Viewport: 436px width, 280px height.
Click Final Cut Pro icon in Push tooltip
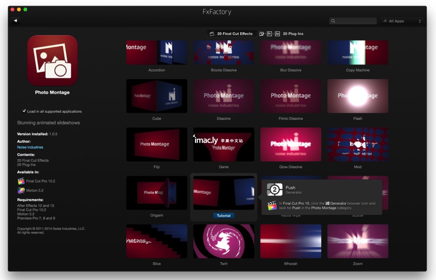[272, 206]
